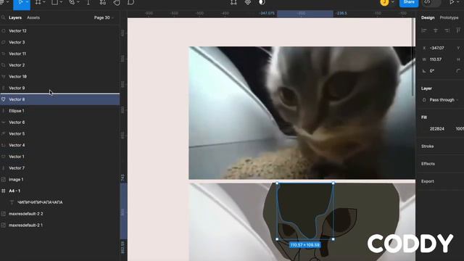Select the Vector 10 layer
This screenshot has height=261, width=464.
(x=59, y=77)
